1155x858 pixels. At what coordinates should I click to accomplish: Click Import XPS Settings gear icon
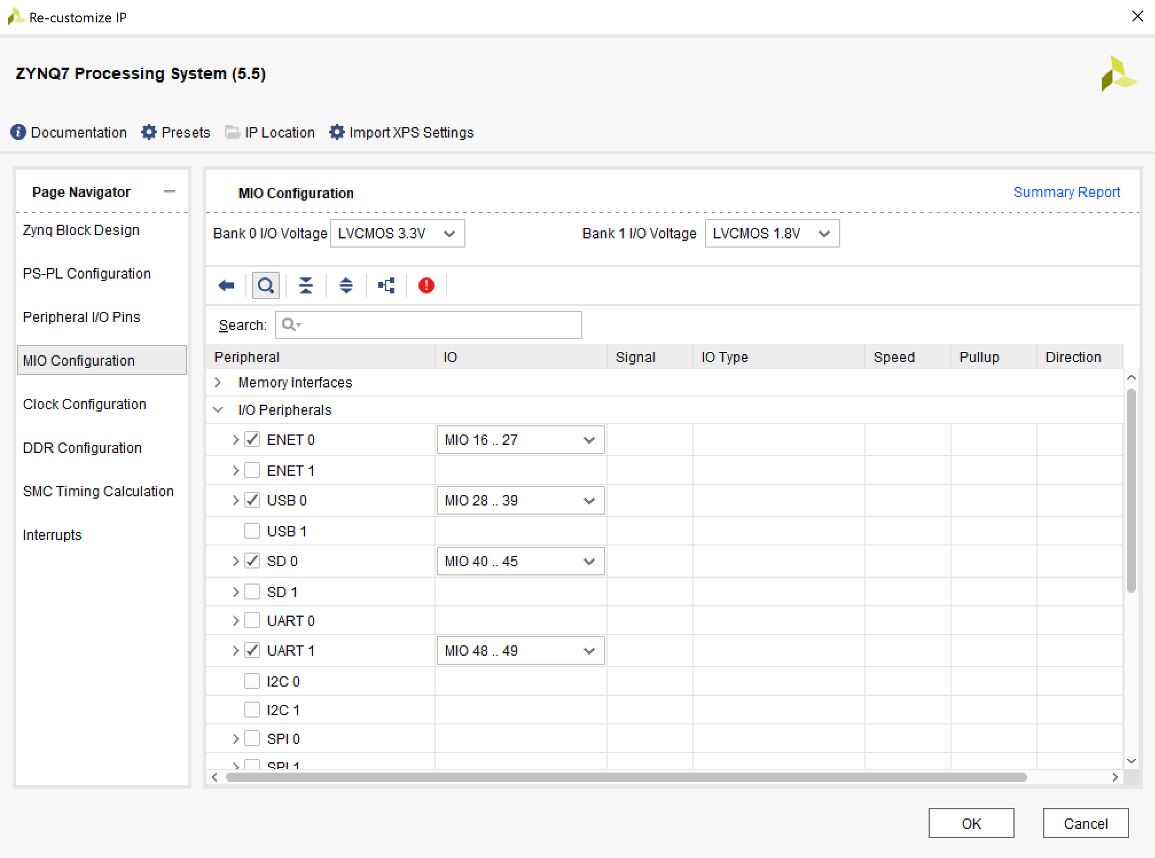pyautogui.click(x=337, y=132)
